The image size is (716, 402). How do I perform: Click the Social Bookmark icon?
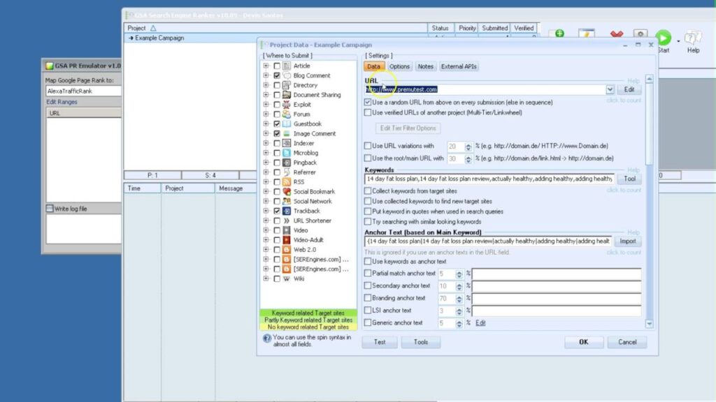pos(287,191)
